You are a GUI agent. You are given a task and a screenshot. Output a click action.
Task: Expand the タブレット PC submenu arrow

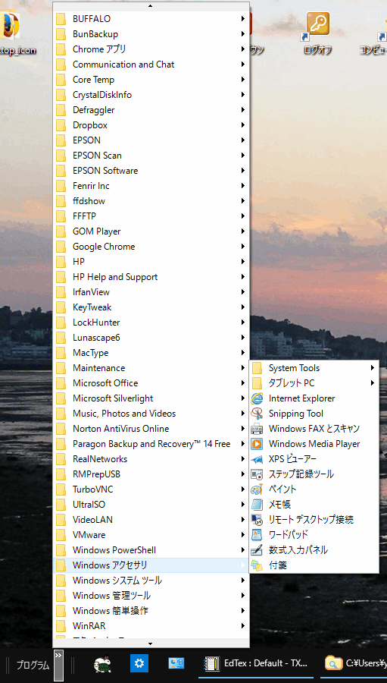tap(373, 383)
